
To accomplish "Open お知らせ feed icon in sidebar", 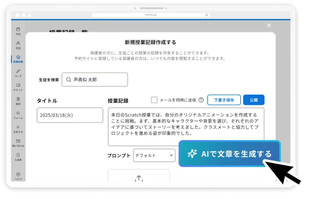I will tap(18, 127).
